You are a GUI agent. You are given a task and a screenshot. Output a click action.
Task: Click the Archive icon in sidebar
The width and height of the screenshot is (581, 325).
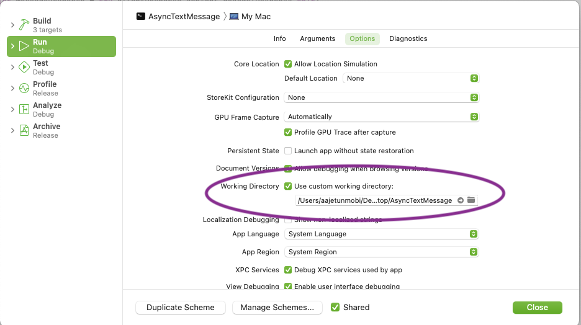[x=24, y=130]
